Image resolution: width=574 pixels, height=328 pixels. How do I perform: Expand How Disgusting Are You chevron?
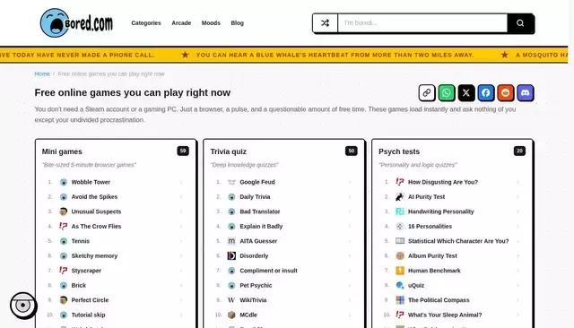(x=517, y=182)
